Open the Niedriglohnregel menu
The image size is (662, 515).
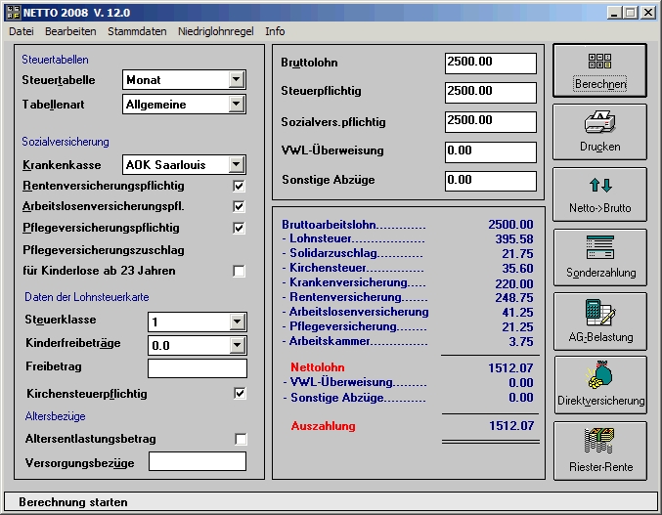click(217, 31)
